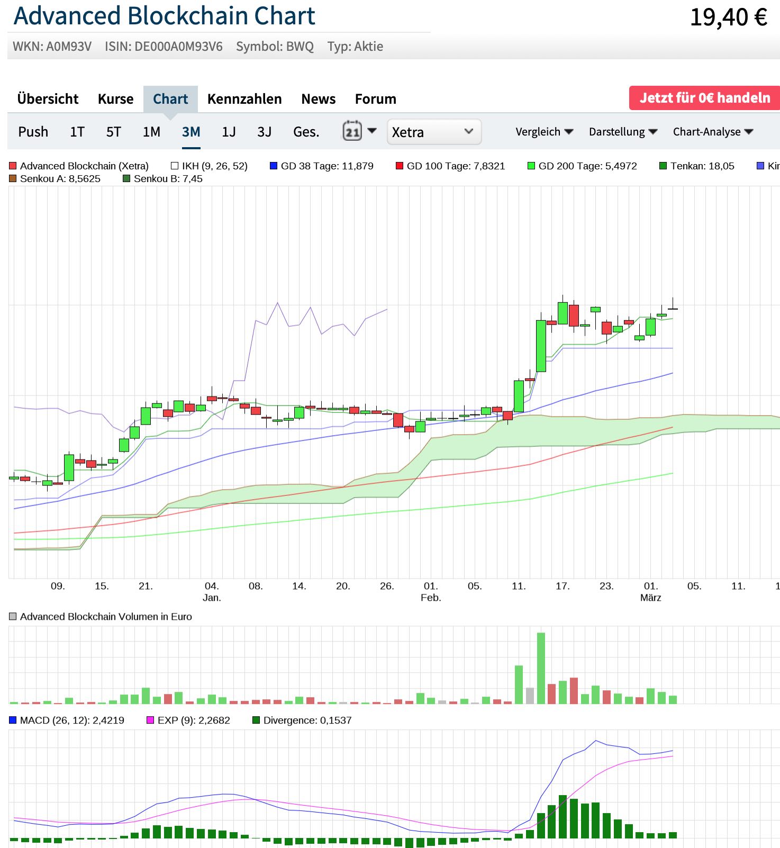Click the Senkou B legend square icon
This screenshot has height=848, width=780.
point(126,179)
